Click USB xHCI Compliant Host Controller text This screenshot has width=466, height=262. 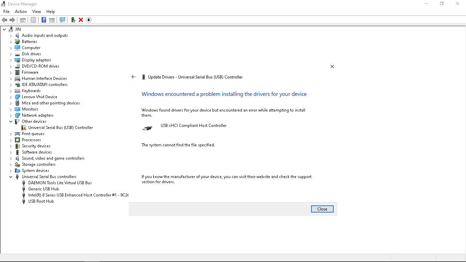pos(193,126)
